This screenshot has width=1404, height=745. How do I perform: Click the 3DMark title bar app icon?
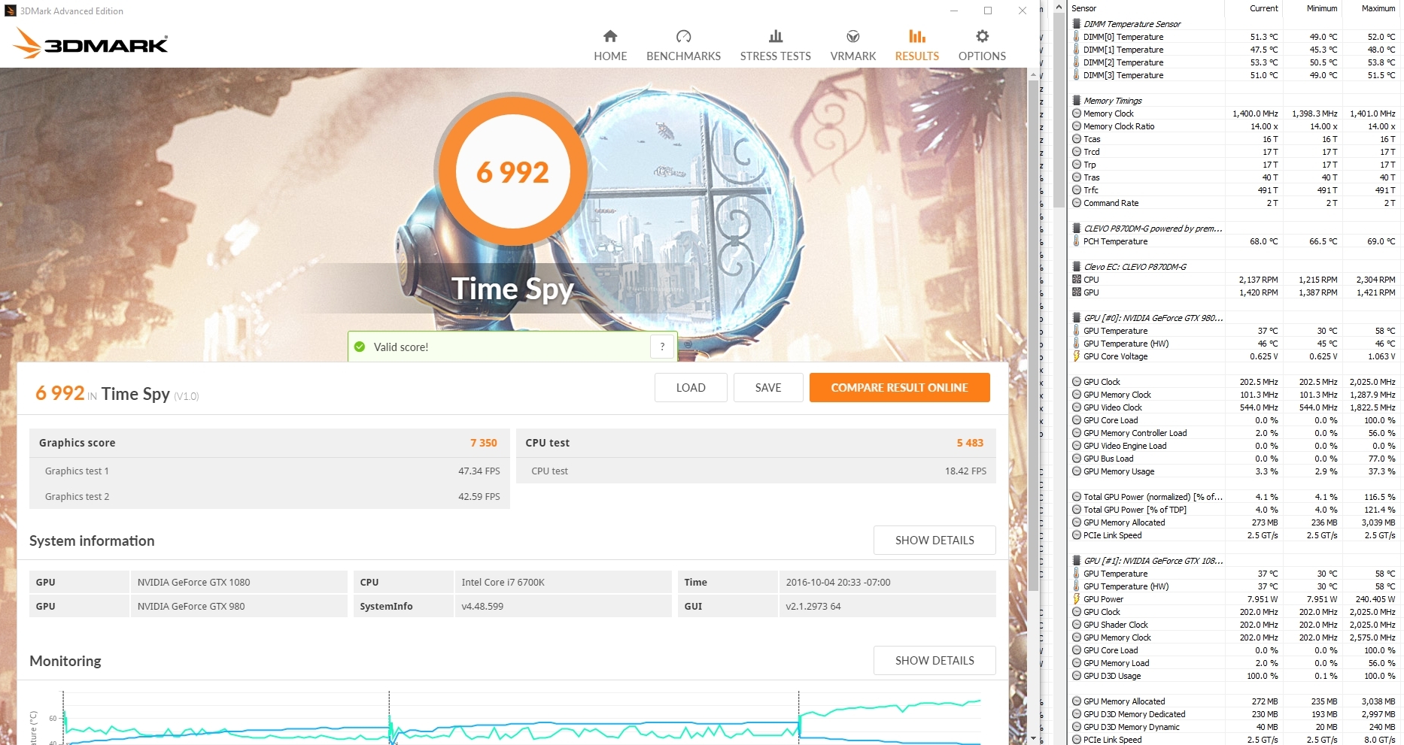click(11, 11)
